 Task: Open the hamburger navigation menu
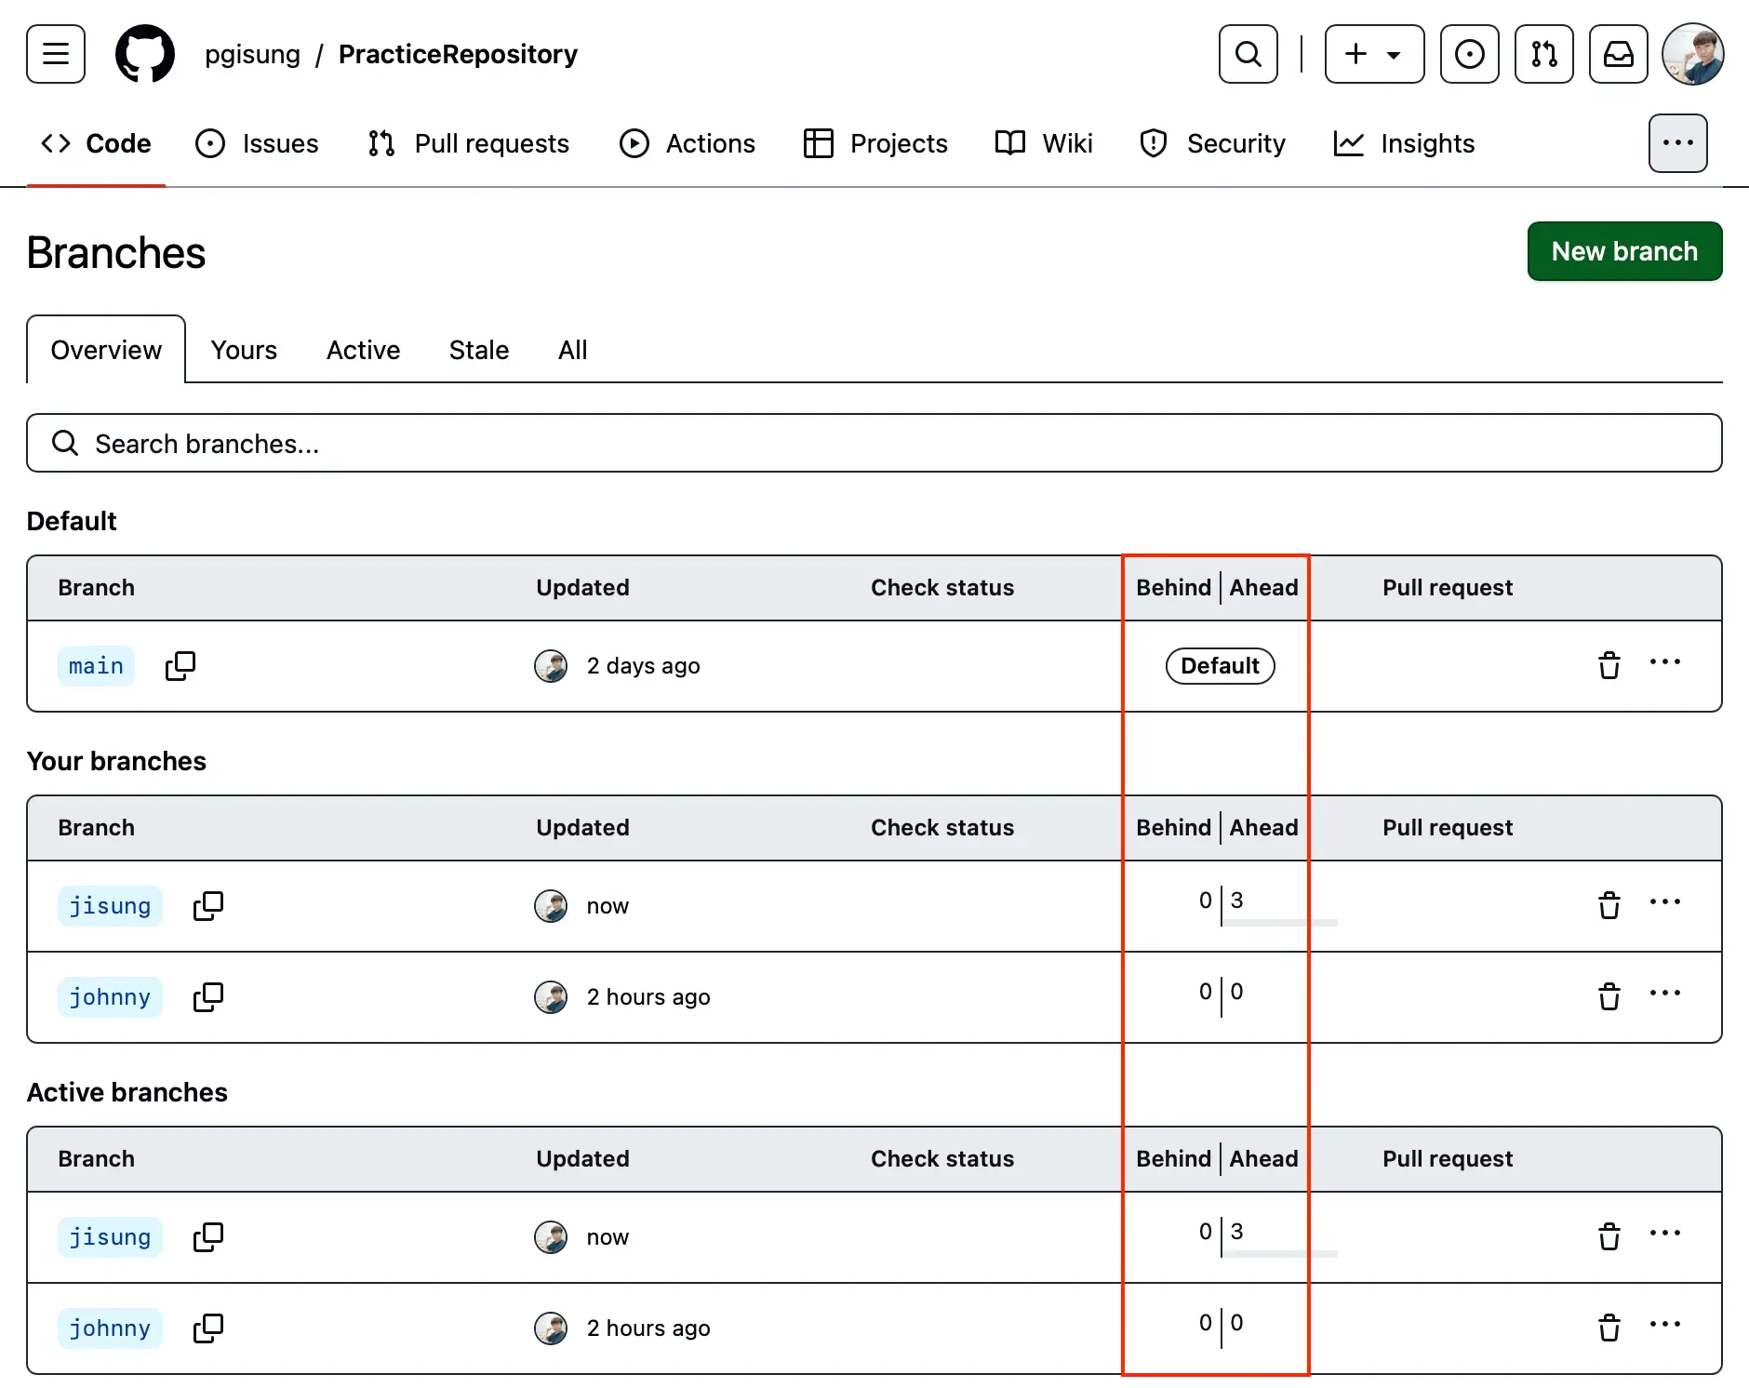pos(56,54)
